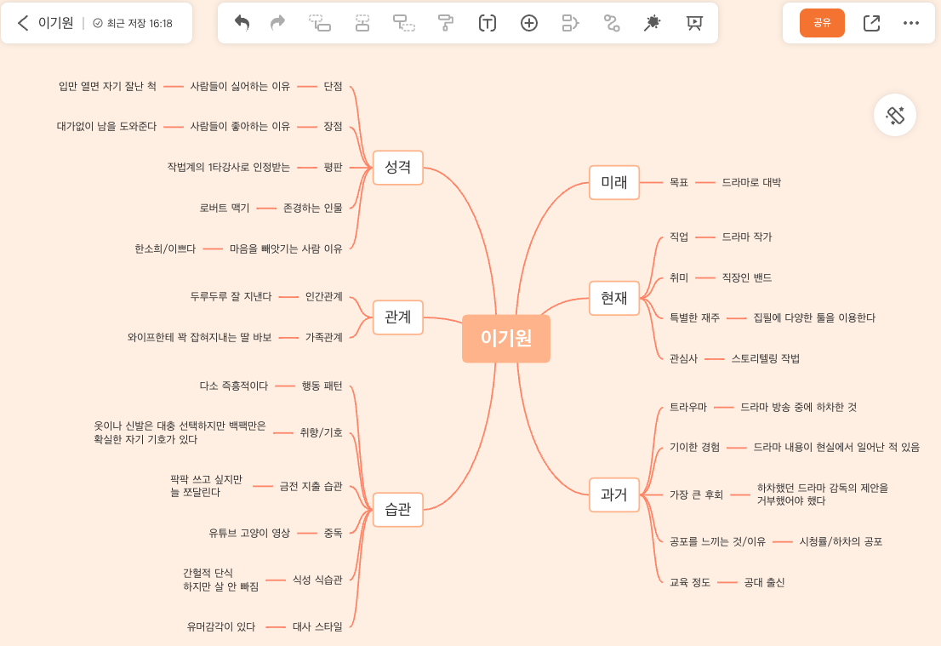
Task: Select the 직업 topic
Action: coord(679,237)
